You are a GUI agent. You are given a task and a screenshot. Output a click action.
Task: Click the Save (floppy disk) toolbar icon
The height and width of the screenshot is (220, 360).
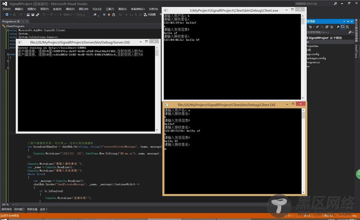(33, 14)
